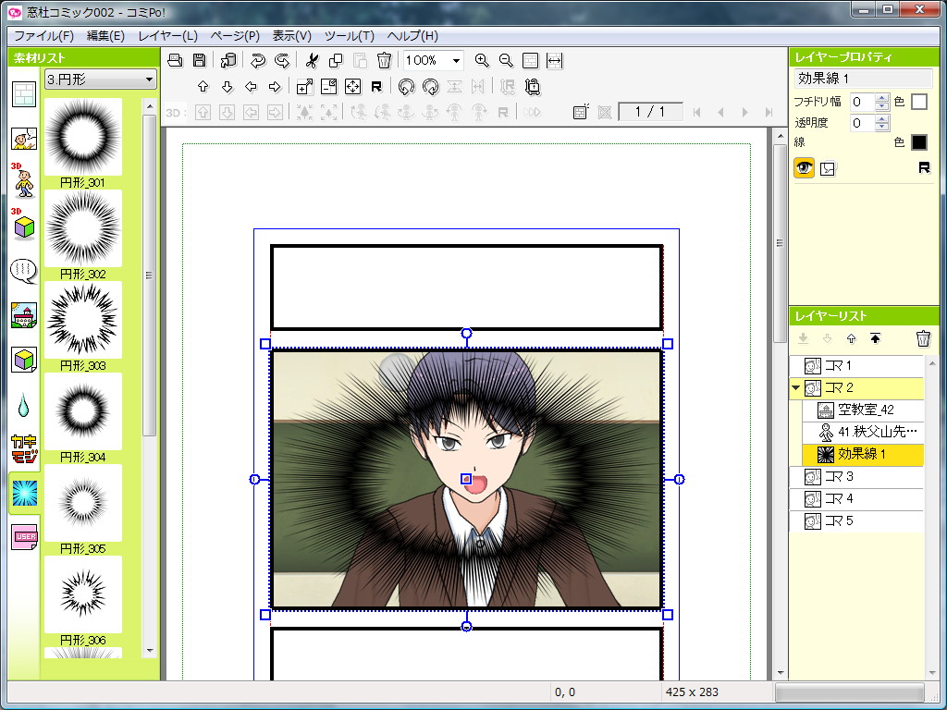Toggle the clipping icon beside the eye
The width and height of the screenshot is (947, 710).
(828, 168)
